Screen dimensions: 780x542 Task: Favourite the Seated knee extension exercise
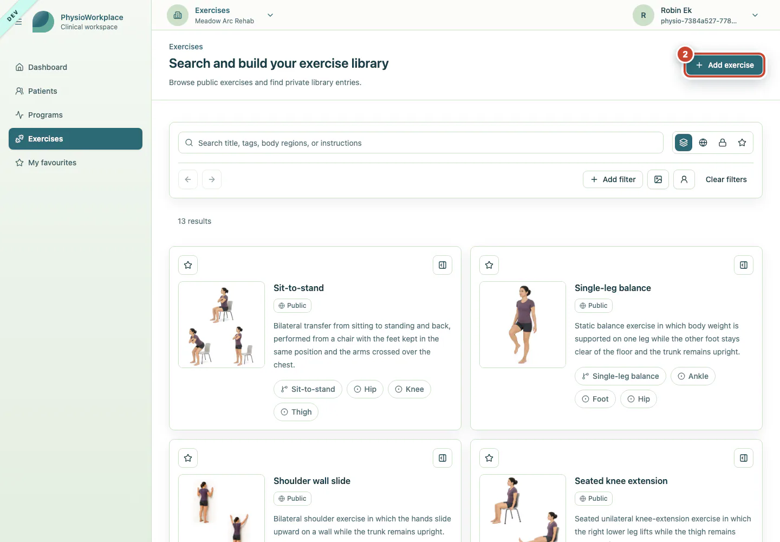click(489, 458)
